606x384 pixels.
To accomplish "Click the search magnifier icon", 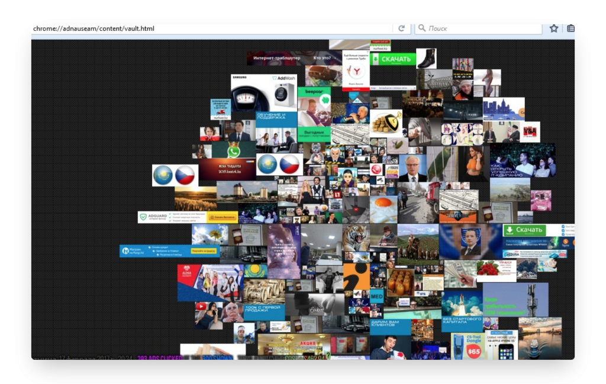I will tap(421, 28).
